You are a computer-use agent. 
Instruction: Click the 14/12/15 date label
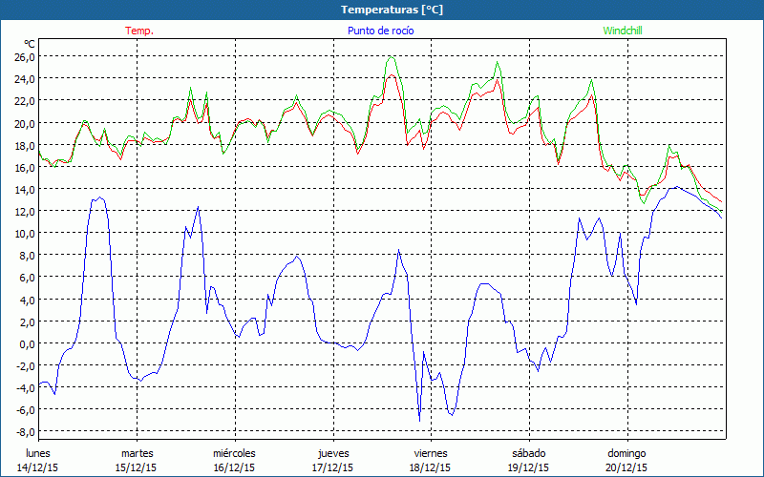pyautogui.click(x=38, y=467)
